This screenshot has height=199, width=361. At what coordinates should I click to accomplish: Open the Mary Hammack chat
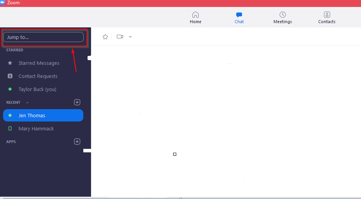(36, 128)
